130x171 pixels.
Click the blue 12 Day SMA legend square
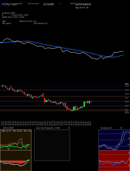click(x=3, y=4)
